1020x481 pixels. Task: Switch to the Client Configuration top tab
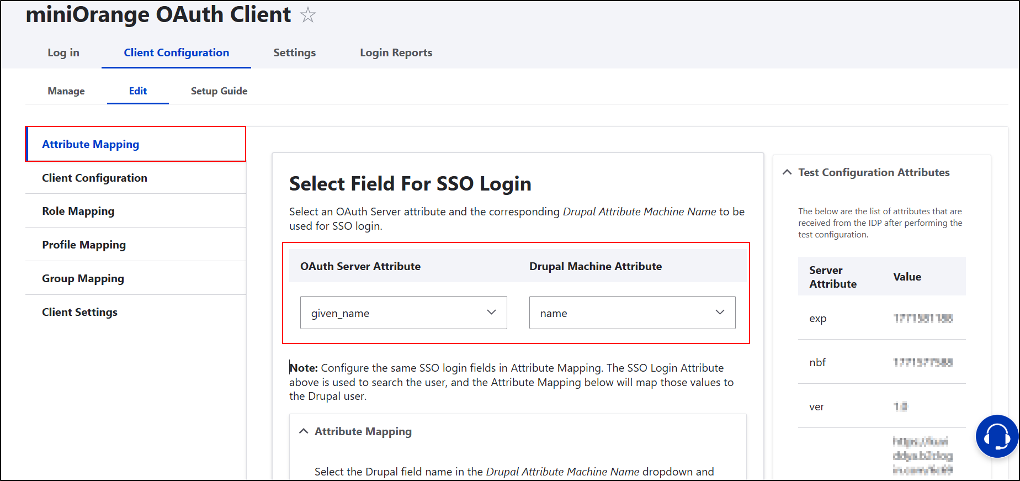click(x=176, y=52)
